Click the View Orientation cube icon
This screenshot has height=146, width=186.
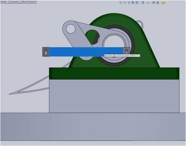pos(137,3)
